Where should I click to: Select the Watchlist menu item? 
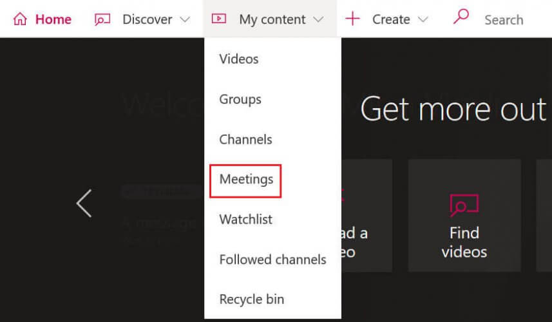pos(245,219)
